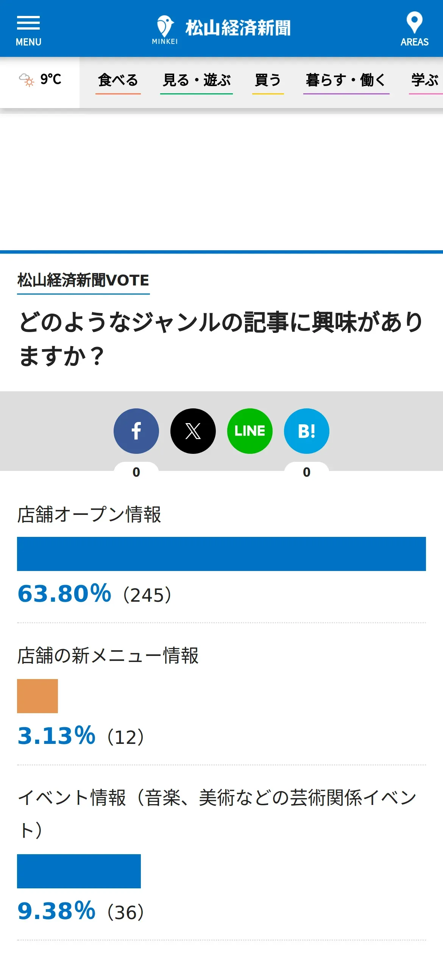The height and width of the screenshot is (960, 443).
Task: Click the orange 3.13% result bar
Action: 37,696
